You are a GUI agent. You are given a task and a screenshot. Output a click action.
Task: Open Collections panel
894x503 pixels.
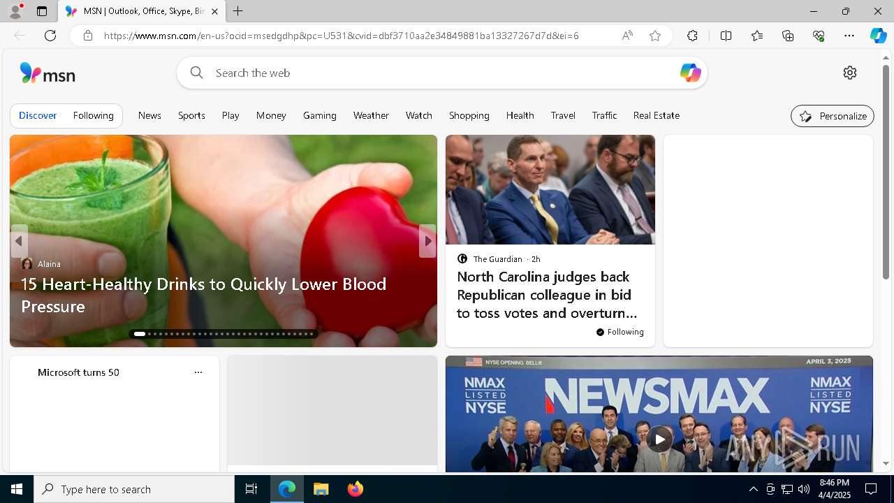(x=788, y=36)
